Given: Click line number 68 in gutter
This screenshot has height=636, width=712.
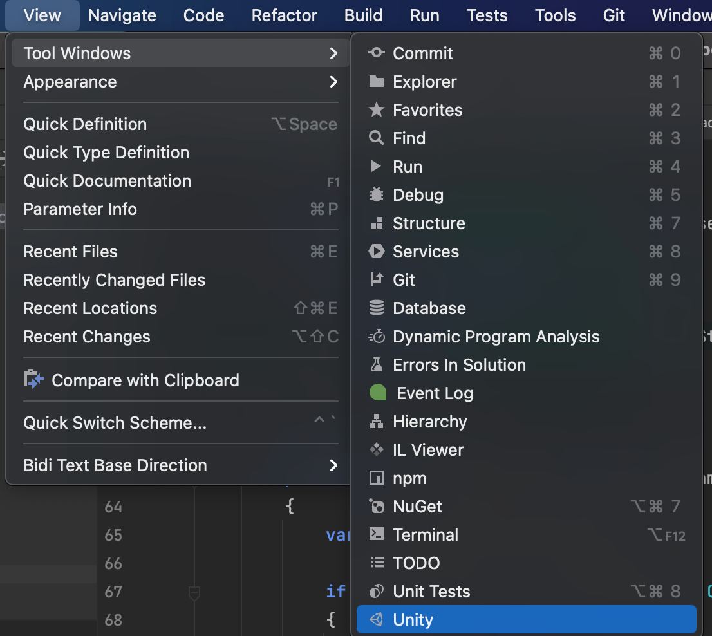Looking at the screenshot, I should (113, 620).
